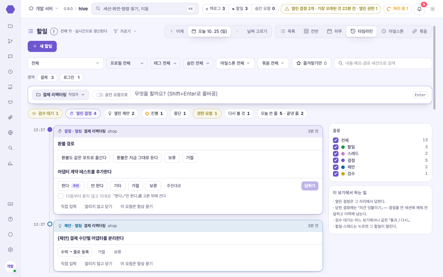The height and width of the screenshot is (277, 443).
Task: Switch to the 목록 view tab
Action: point(288,31)
